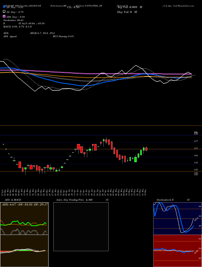Click the blue 20 Day legend swatch

[4, 7]
